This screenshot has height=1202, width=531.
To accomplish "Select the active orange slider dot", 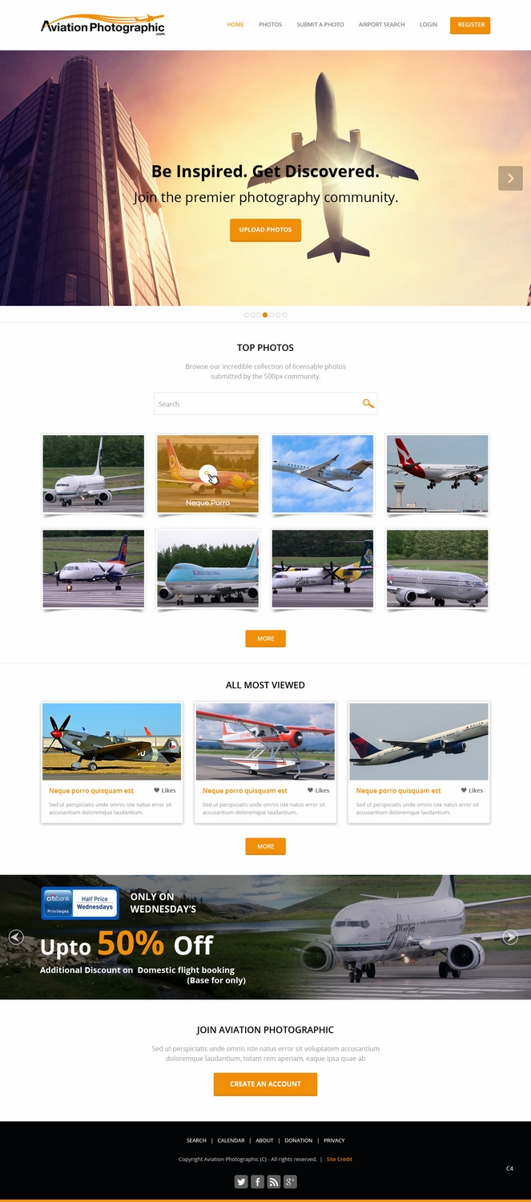I will 265,315.
